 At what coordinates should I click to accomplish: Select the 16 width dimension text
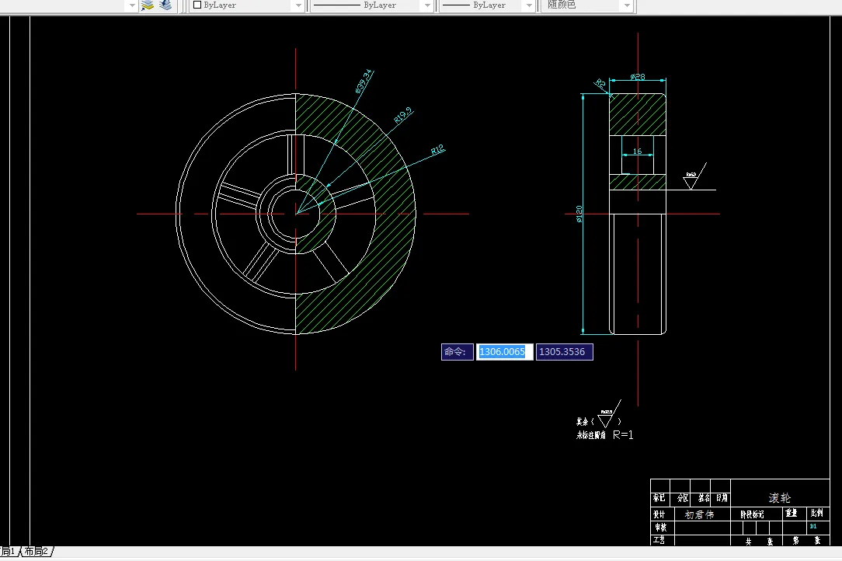[638, 151]
